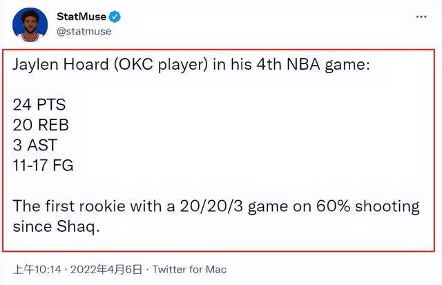Click the 上午10:14 timestamp
Image resolution: width=442 pixels, height=285 pixels.
pos(37,270)
